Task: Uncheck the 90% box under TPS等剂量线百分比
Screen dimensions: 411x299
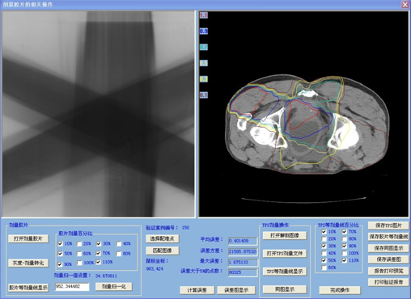Action: 345,246
